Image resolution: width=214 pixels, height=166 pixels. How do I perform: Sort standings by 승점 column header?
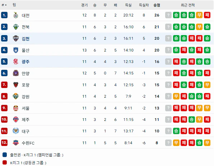click(x=157, y=5)
